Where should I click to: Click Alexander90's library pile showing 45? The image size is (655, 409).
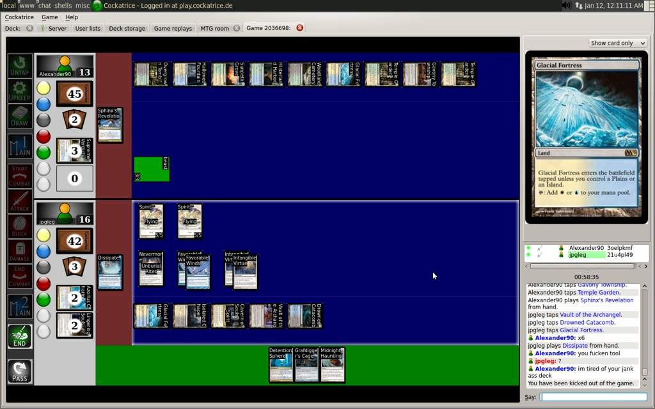coord(74,94)
